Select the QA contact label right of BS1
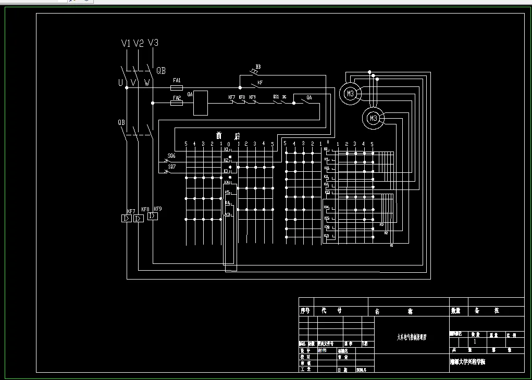 (309, 97)
